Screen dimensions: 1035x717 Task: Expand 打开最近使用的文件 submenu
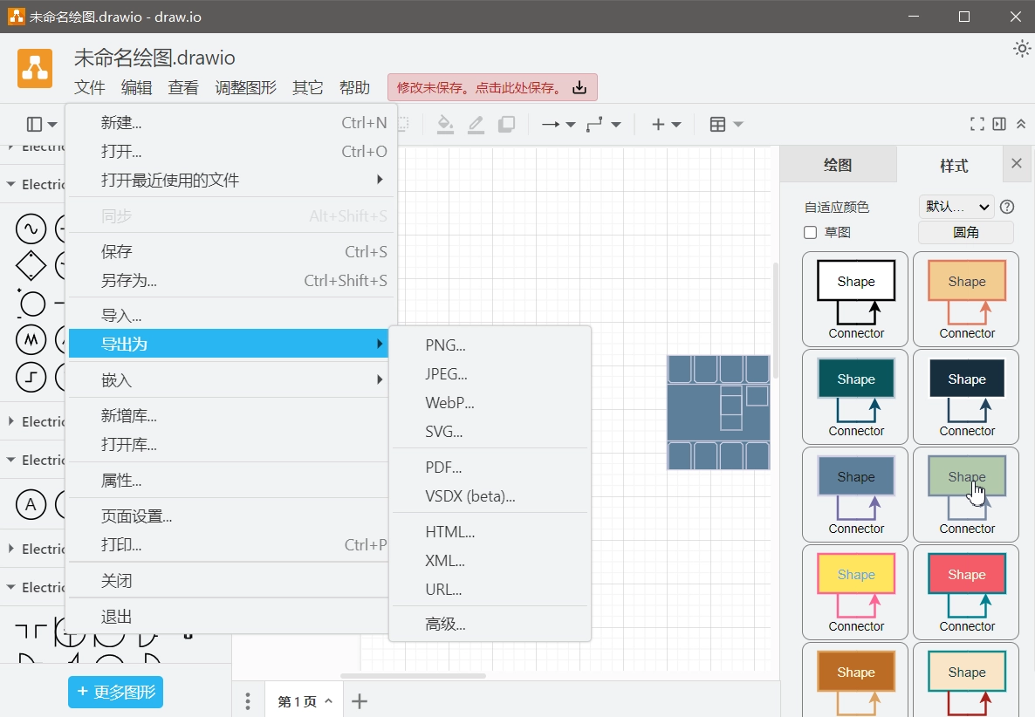231,180
